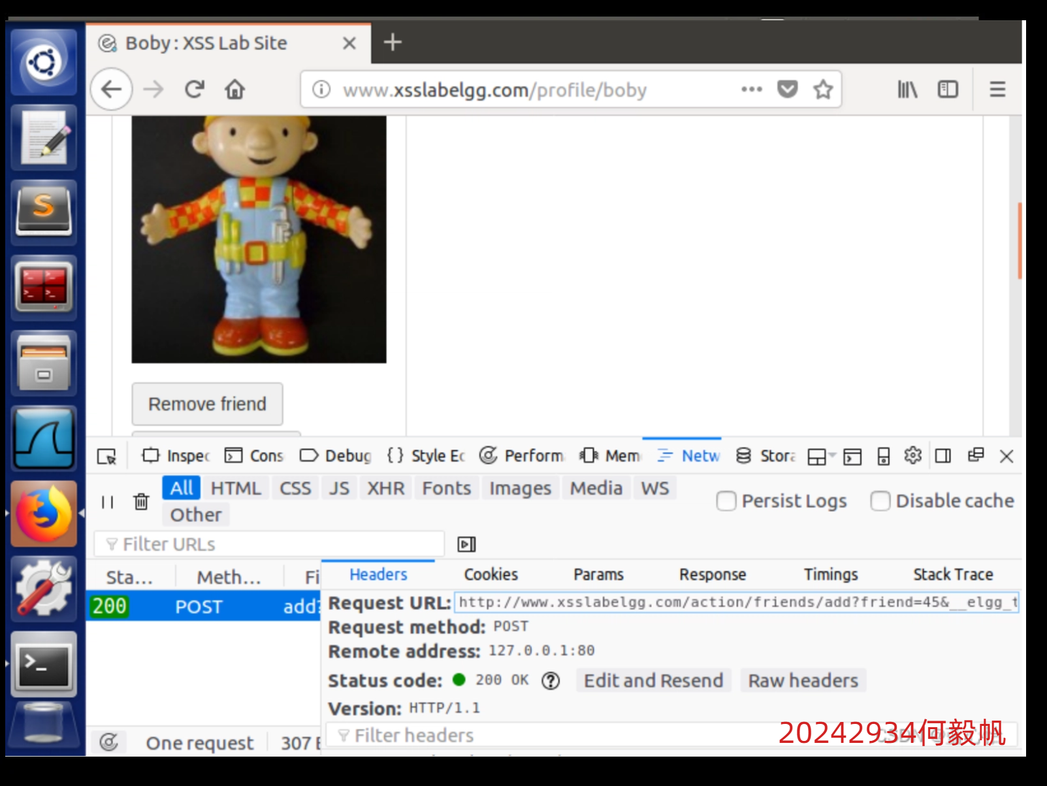
Task: Click Remove friend button
Action: click(207, 404)
